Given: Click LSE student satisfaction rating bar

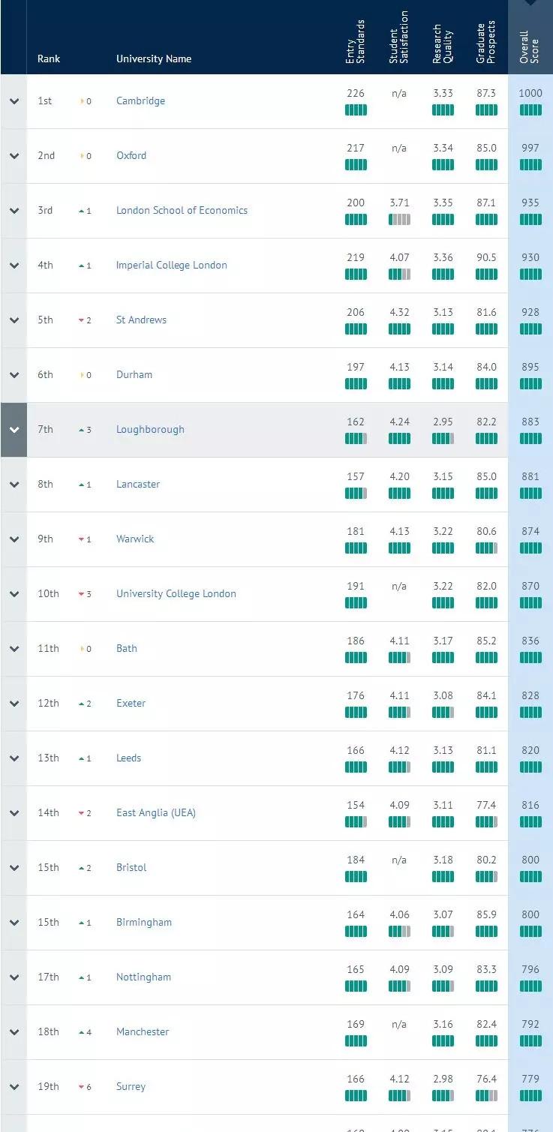Looking at the screenshot, I should [399, 220].
